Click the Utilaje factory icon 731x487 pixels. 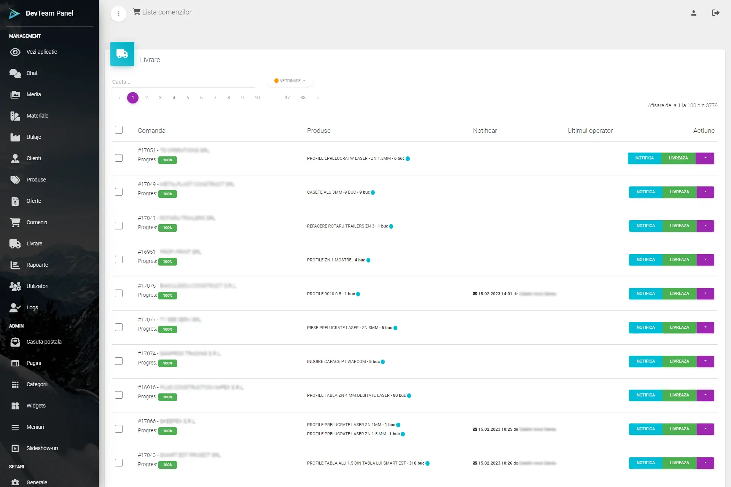15,137
